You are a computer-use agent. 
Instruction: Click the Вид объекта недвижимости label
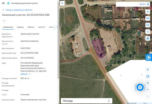pyautogui.click(x=7, y=35)
